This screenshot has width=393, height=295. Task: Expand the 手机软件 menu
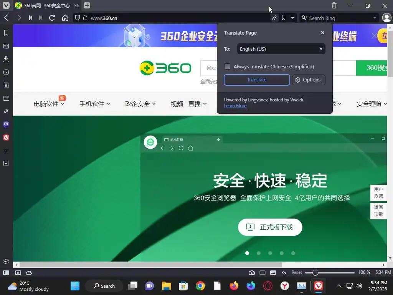[94, 104]
